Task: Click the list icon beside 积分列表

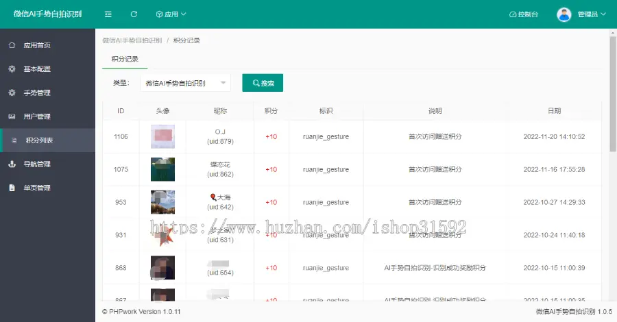Action: coord(14,140)
